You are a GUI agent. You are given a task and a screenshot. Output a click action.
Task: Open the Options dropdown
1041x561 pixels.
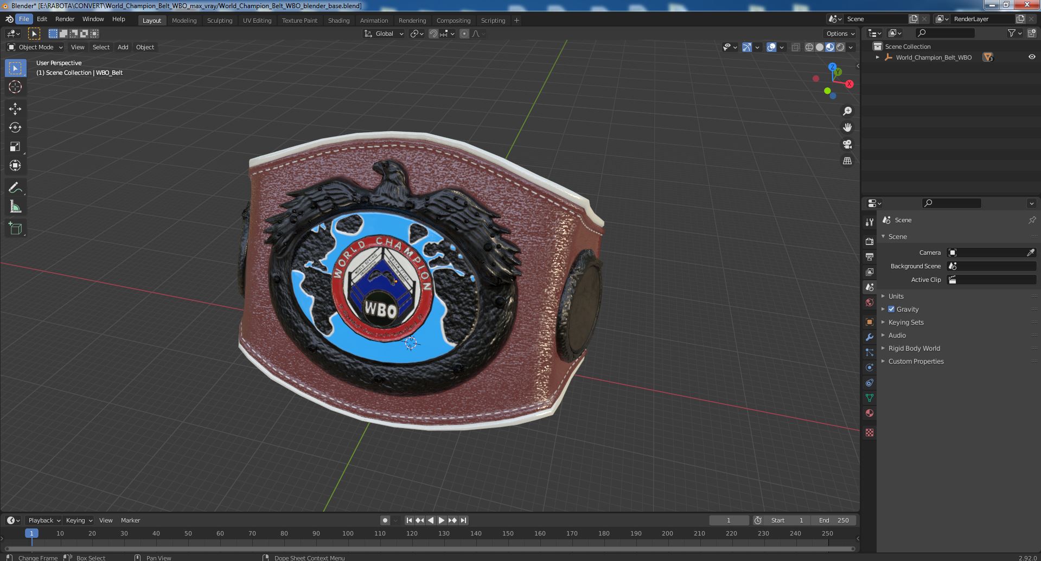tap(841, 34)
